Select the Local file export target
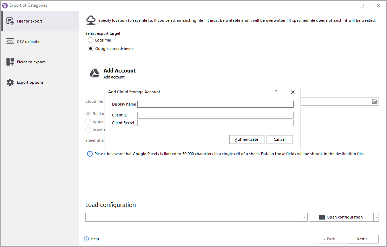The width and height of the screenshot is (387, 247). [91, 40]
